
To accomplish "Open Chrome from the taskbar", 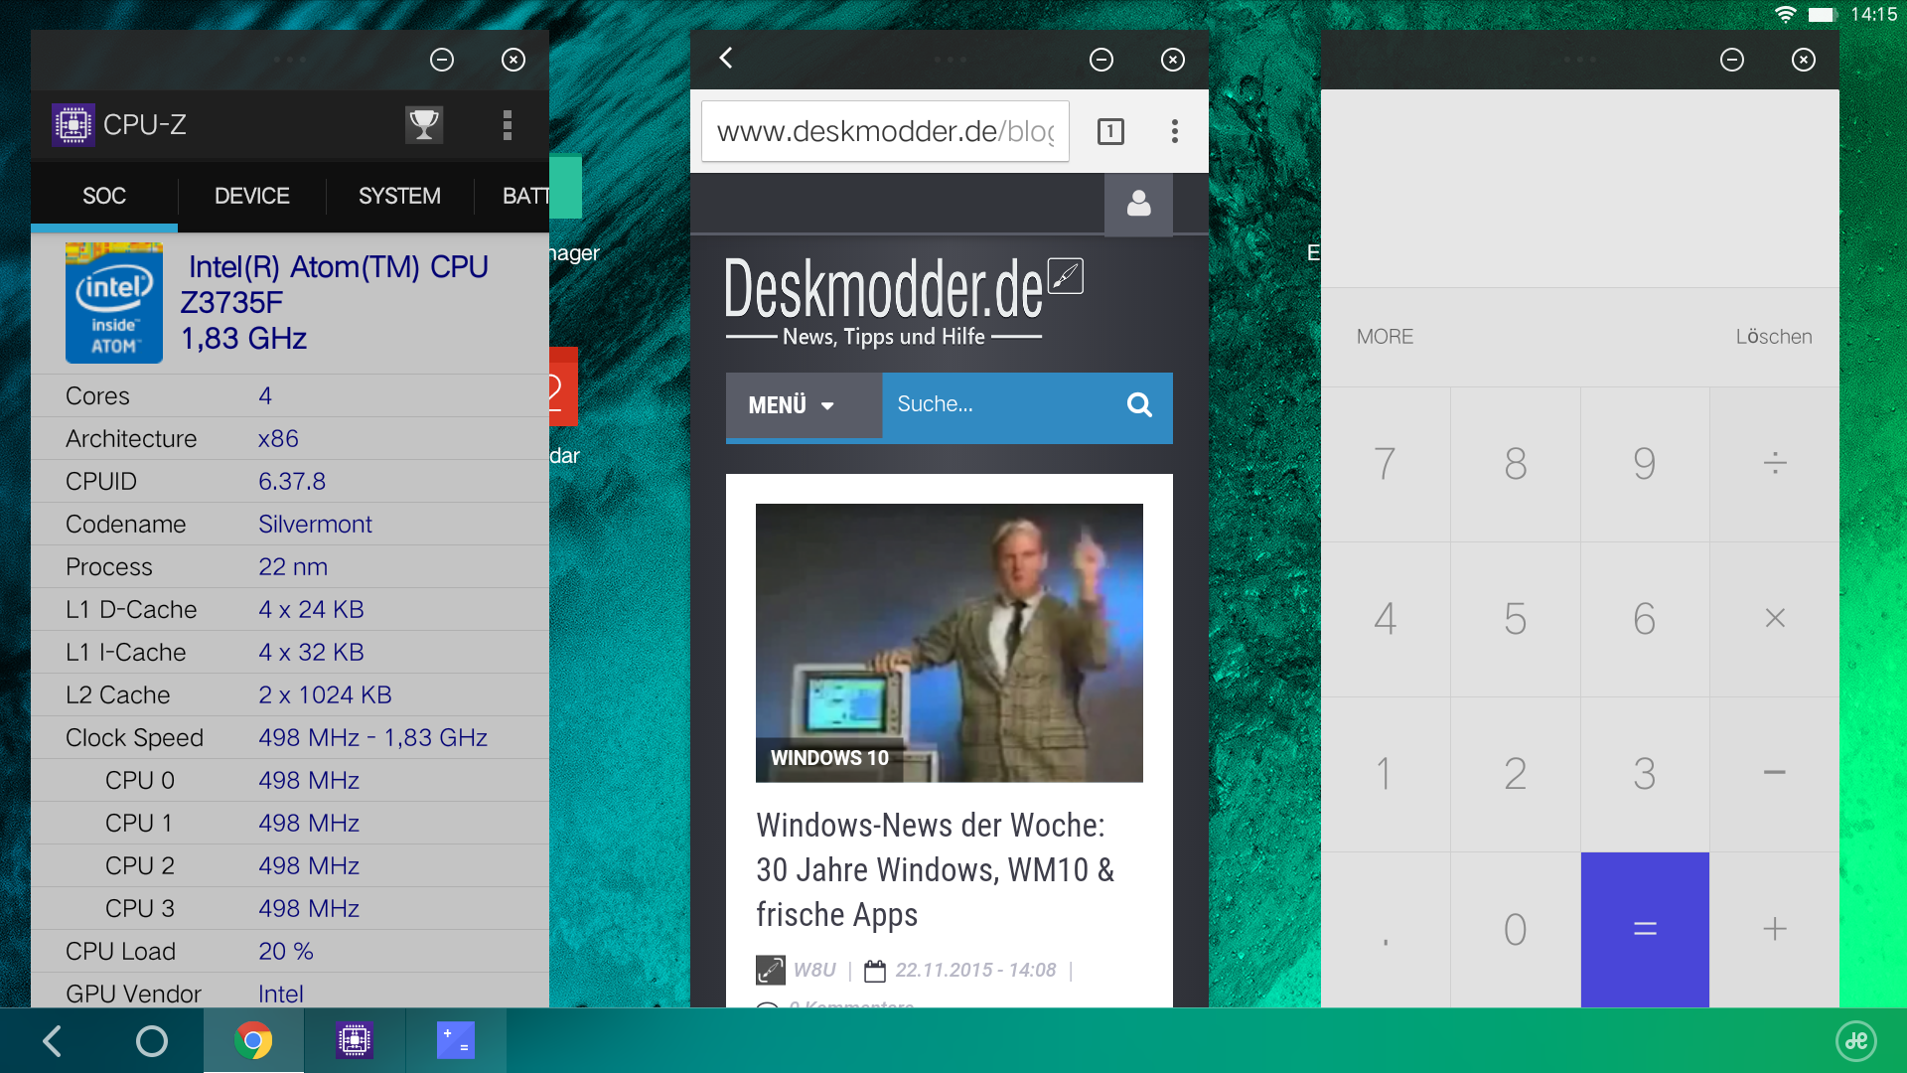I will [x=253, y=1041].
